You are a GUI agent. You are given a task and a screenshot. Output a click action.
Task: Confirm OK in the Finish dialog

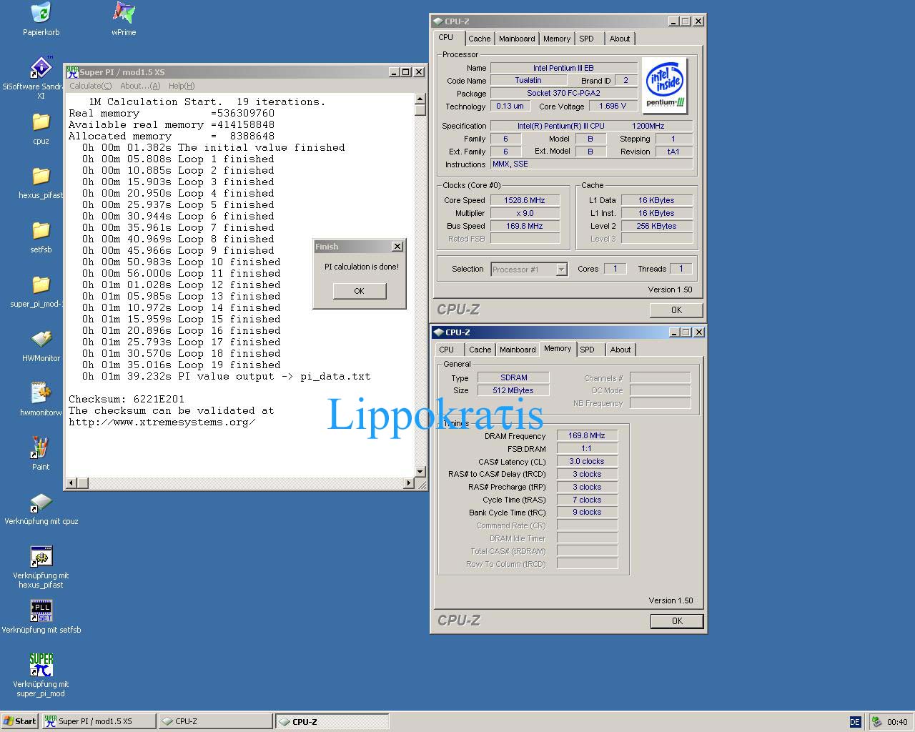pyautogui.click(x=360, y=291)
